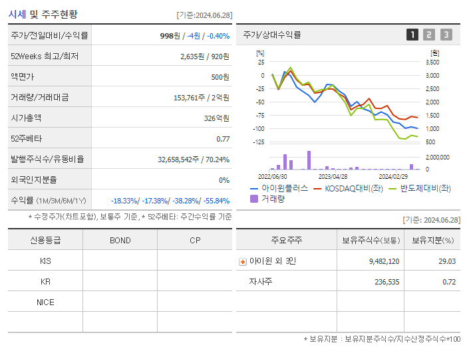
Task: Click the tallest purple volume bar
Action: [309, 160]
